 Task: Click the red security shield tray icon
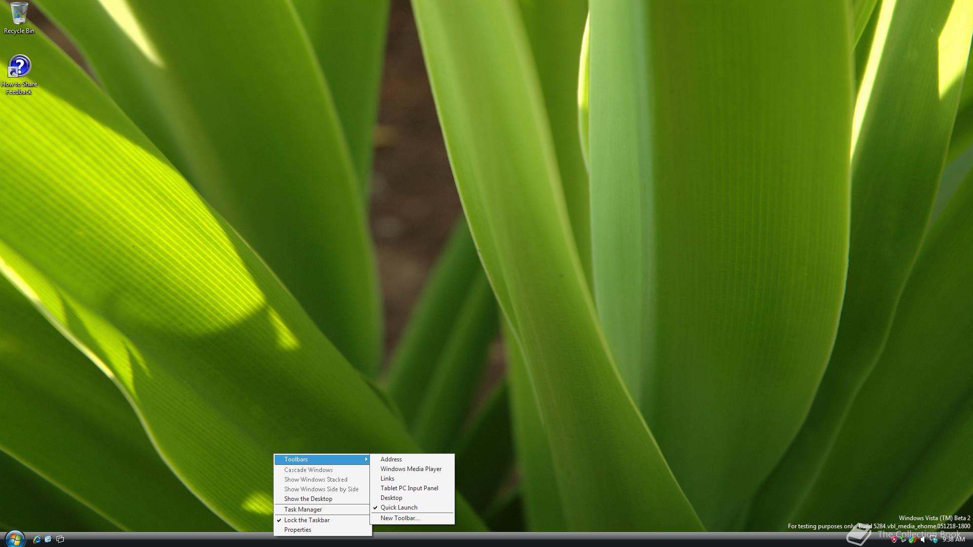tap(894, 539)
